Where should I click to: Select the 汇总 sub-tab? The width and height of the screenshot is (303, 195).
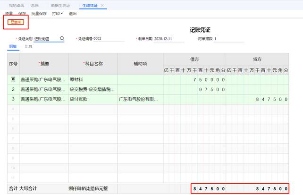(x=29, y=47)
